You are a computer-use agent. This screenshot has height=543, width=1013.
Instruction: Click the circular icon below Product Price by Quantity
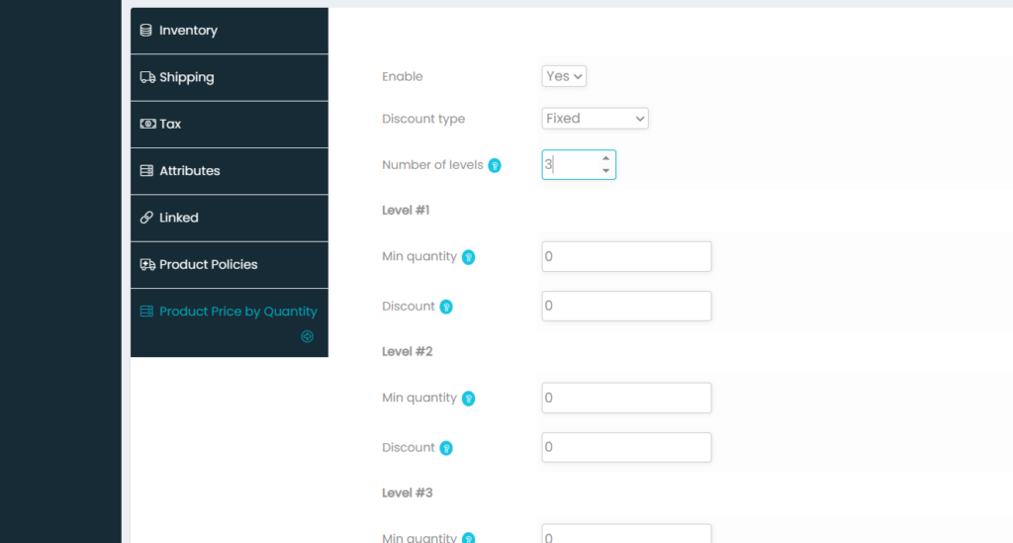pyautogui.click(x=307, y=336)
